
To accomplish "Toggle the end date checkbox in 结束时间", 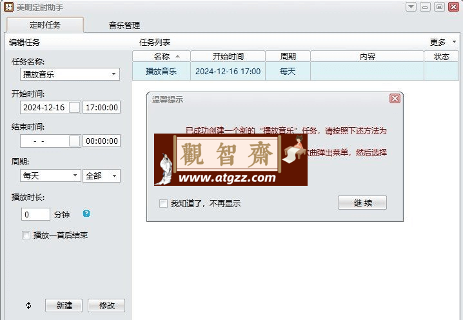I will pyautogui.click(x=74, y=141).
